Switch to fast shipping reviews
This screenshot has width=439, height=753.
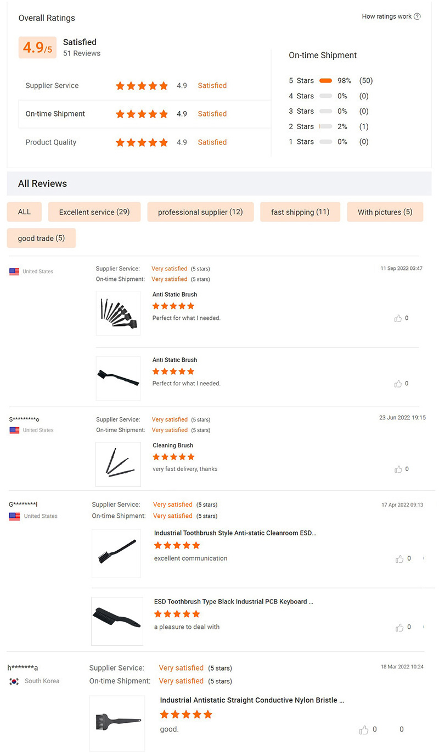click(300, 212)
